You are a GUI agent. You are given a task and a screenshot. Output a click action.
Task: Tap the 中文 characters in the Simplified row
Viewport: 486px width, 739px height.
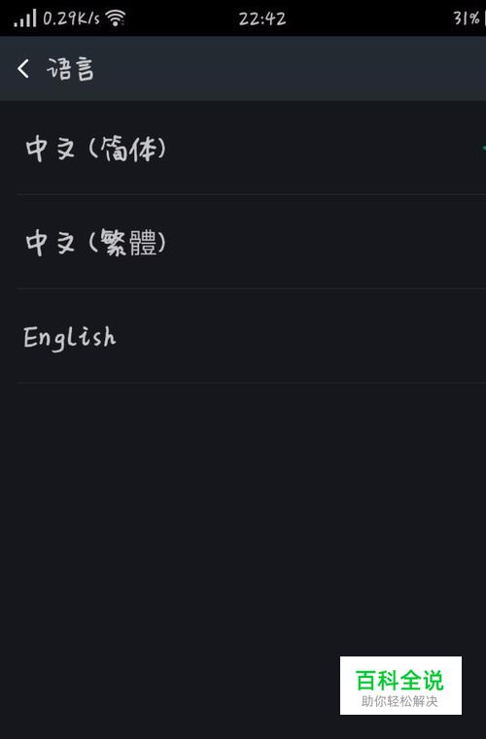coord(51,149)
